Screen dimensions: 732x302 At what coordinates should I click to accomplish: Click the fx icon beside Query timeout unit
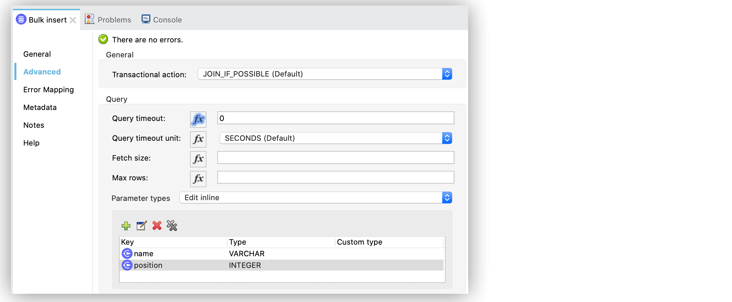198,139
